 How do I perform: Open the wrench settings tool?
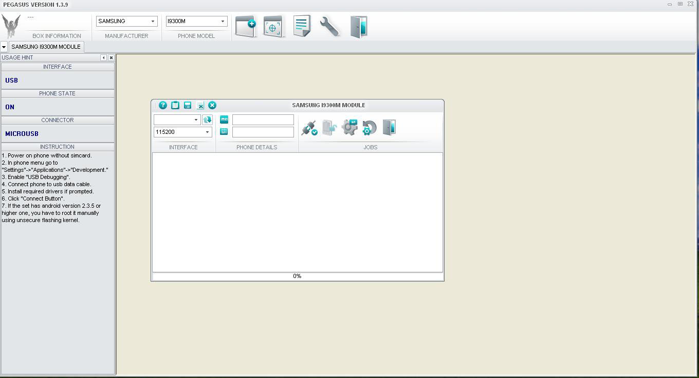click(x=329, y=26)
